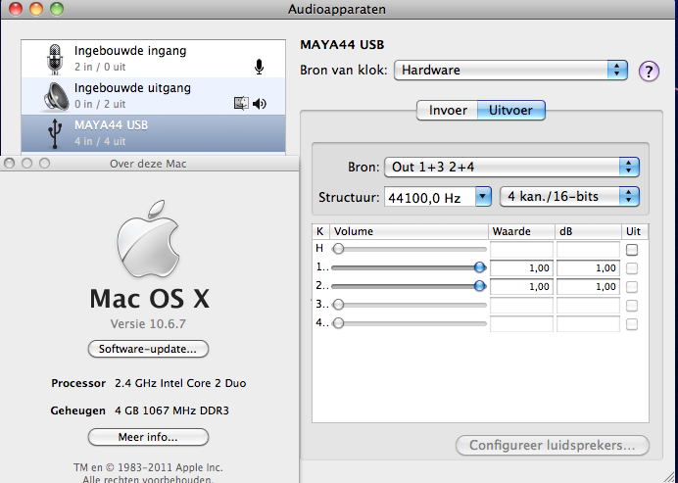678x483 pixels.
Task: Click the Meer info button
Action: (148, 437)
